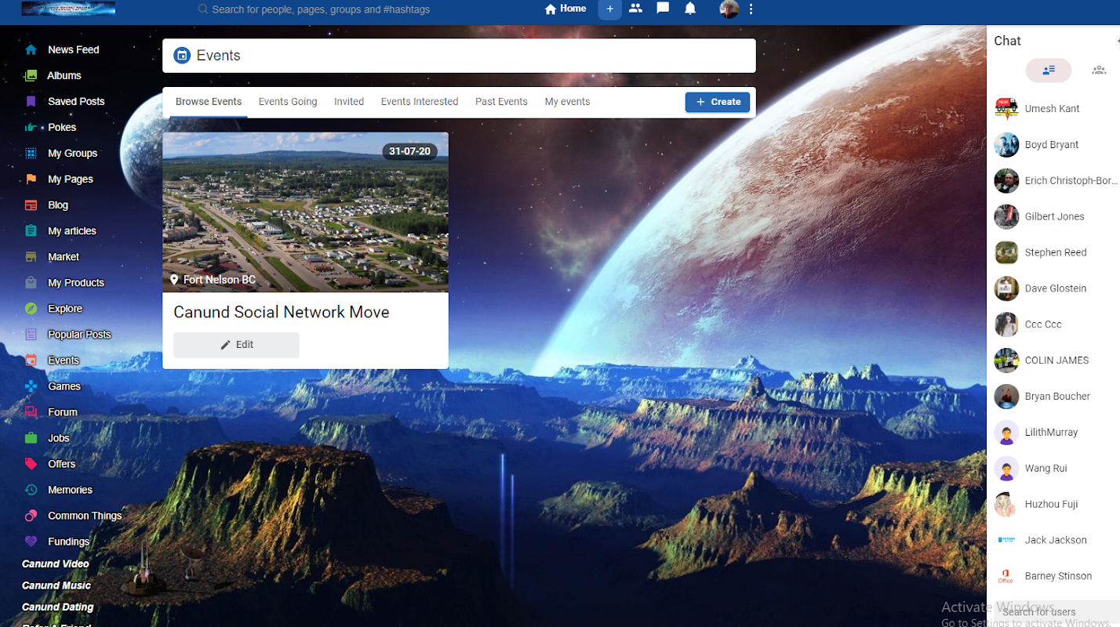The image size is (1120, 627).
Task: Open chat with Jack Jackson
Action: pyautogui.click(x=1053, y=540)
